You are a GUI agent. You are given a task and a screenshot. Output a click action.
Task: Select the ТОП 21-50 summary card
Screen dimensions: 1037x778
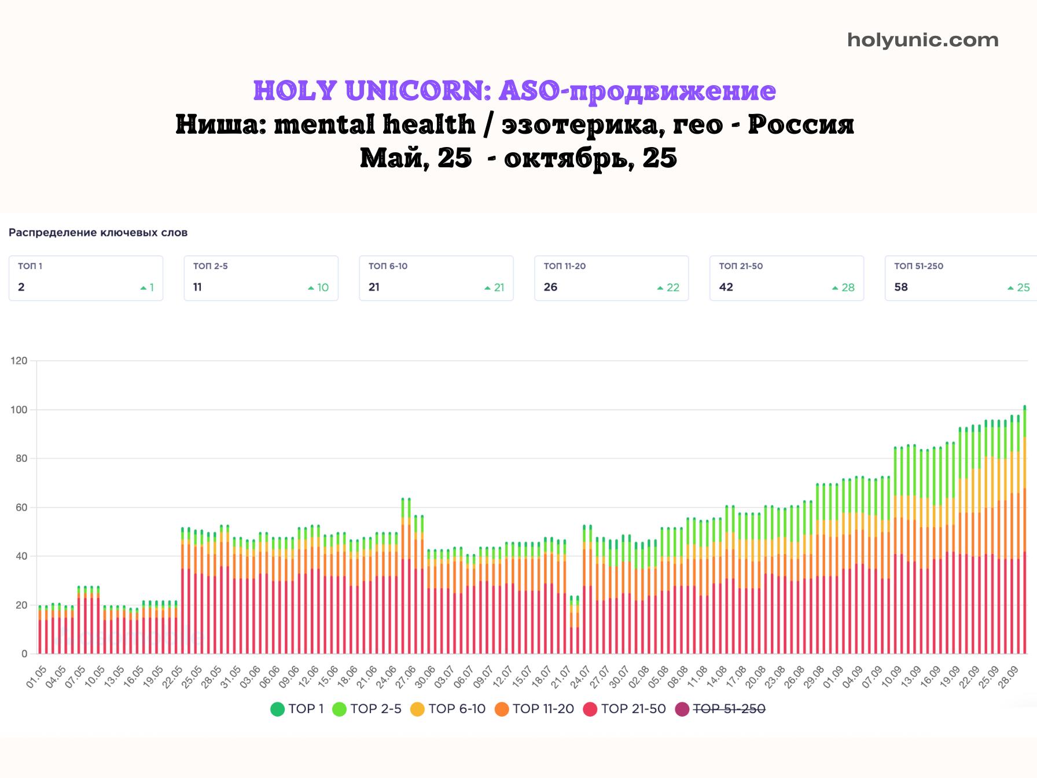pyautogui.click(x=787, y=278)
